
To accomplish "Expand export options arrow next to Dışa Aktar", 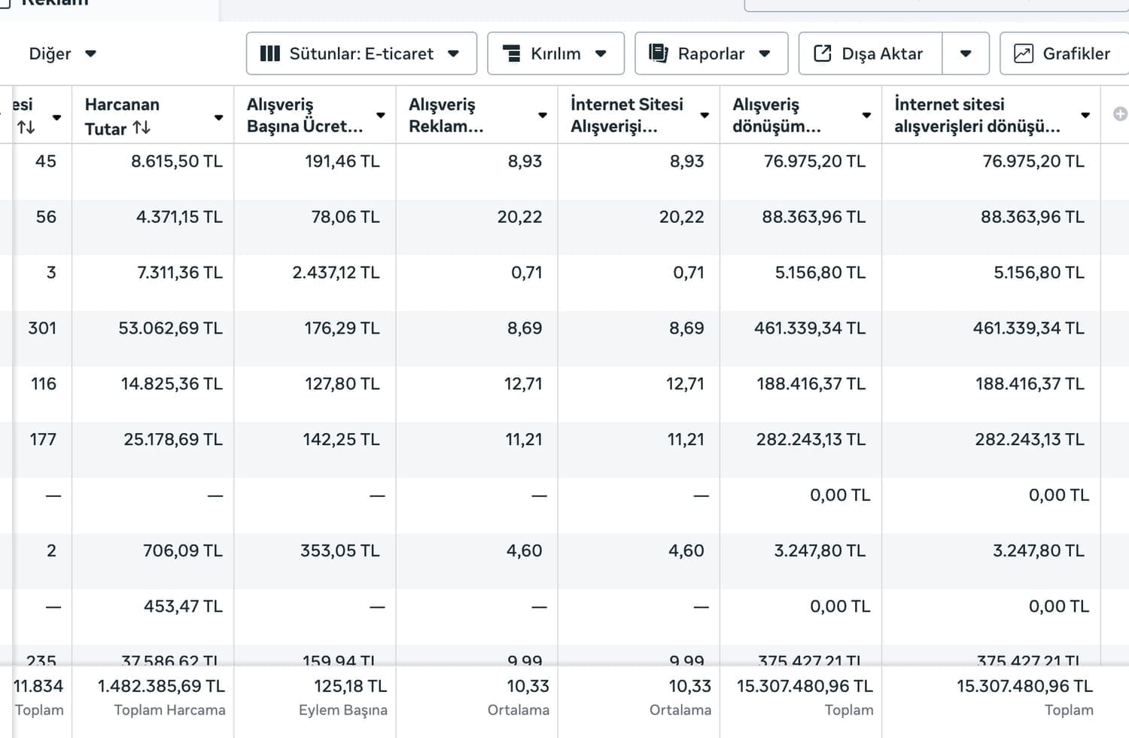I will pos(966,53).
